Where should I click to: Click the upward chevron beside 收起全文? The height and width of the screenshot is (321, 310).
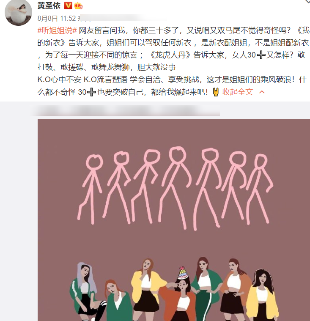coord(262,92)
